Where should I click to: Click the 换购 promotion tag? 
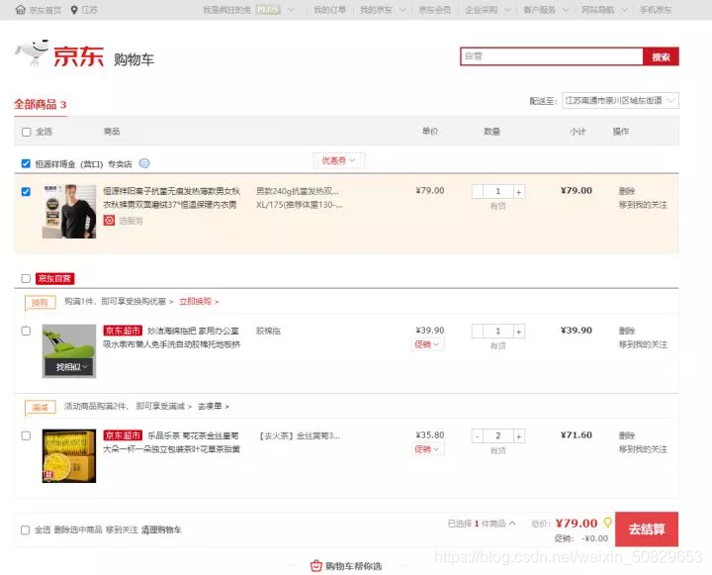(x=40, y=302)
